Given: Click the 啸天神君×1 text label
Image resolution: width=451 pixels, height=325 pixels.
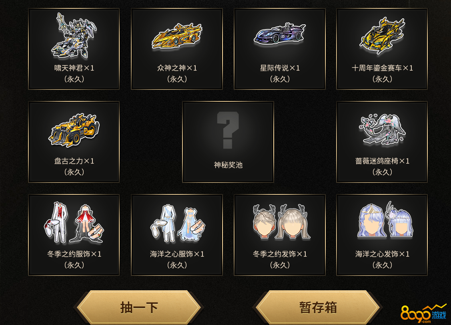Looking at the screenshot, I should [x=74, y=68].
